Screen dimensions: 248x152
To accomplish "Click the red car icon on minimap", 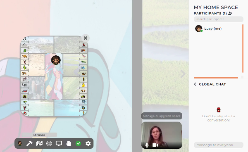I will coord(24,91).
